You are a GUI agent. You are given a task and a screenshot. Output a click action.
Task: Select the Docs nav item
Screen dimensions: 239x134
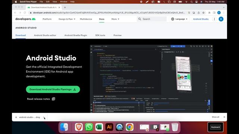point(102,19)
